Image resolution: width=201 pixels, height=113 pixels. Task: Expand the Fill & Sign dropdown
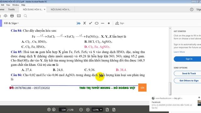11,23
